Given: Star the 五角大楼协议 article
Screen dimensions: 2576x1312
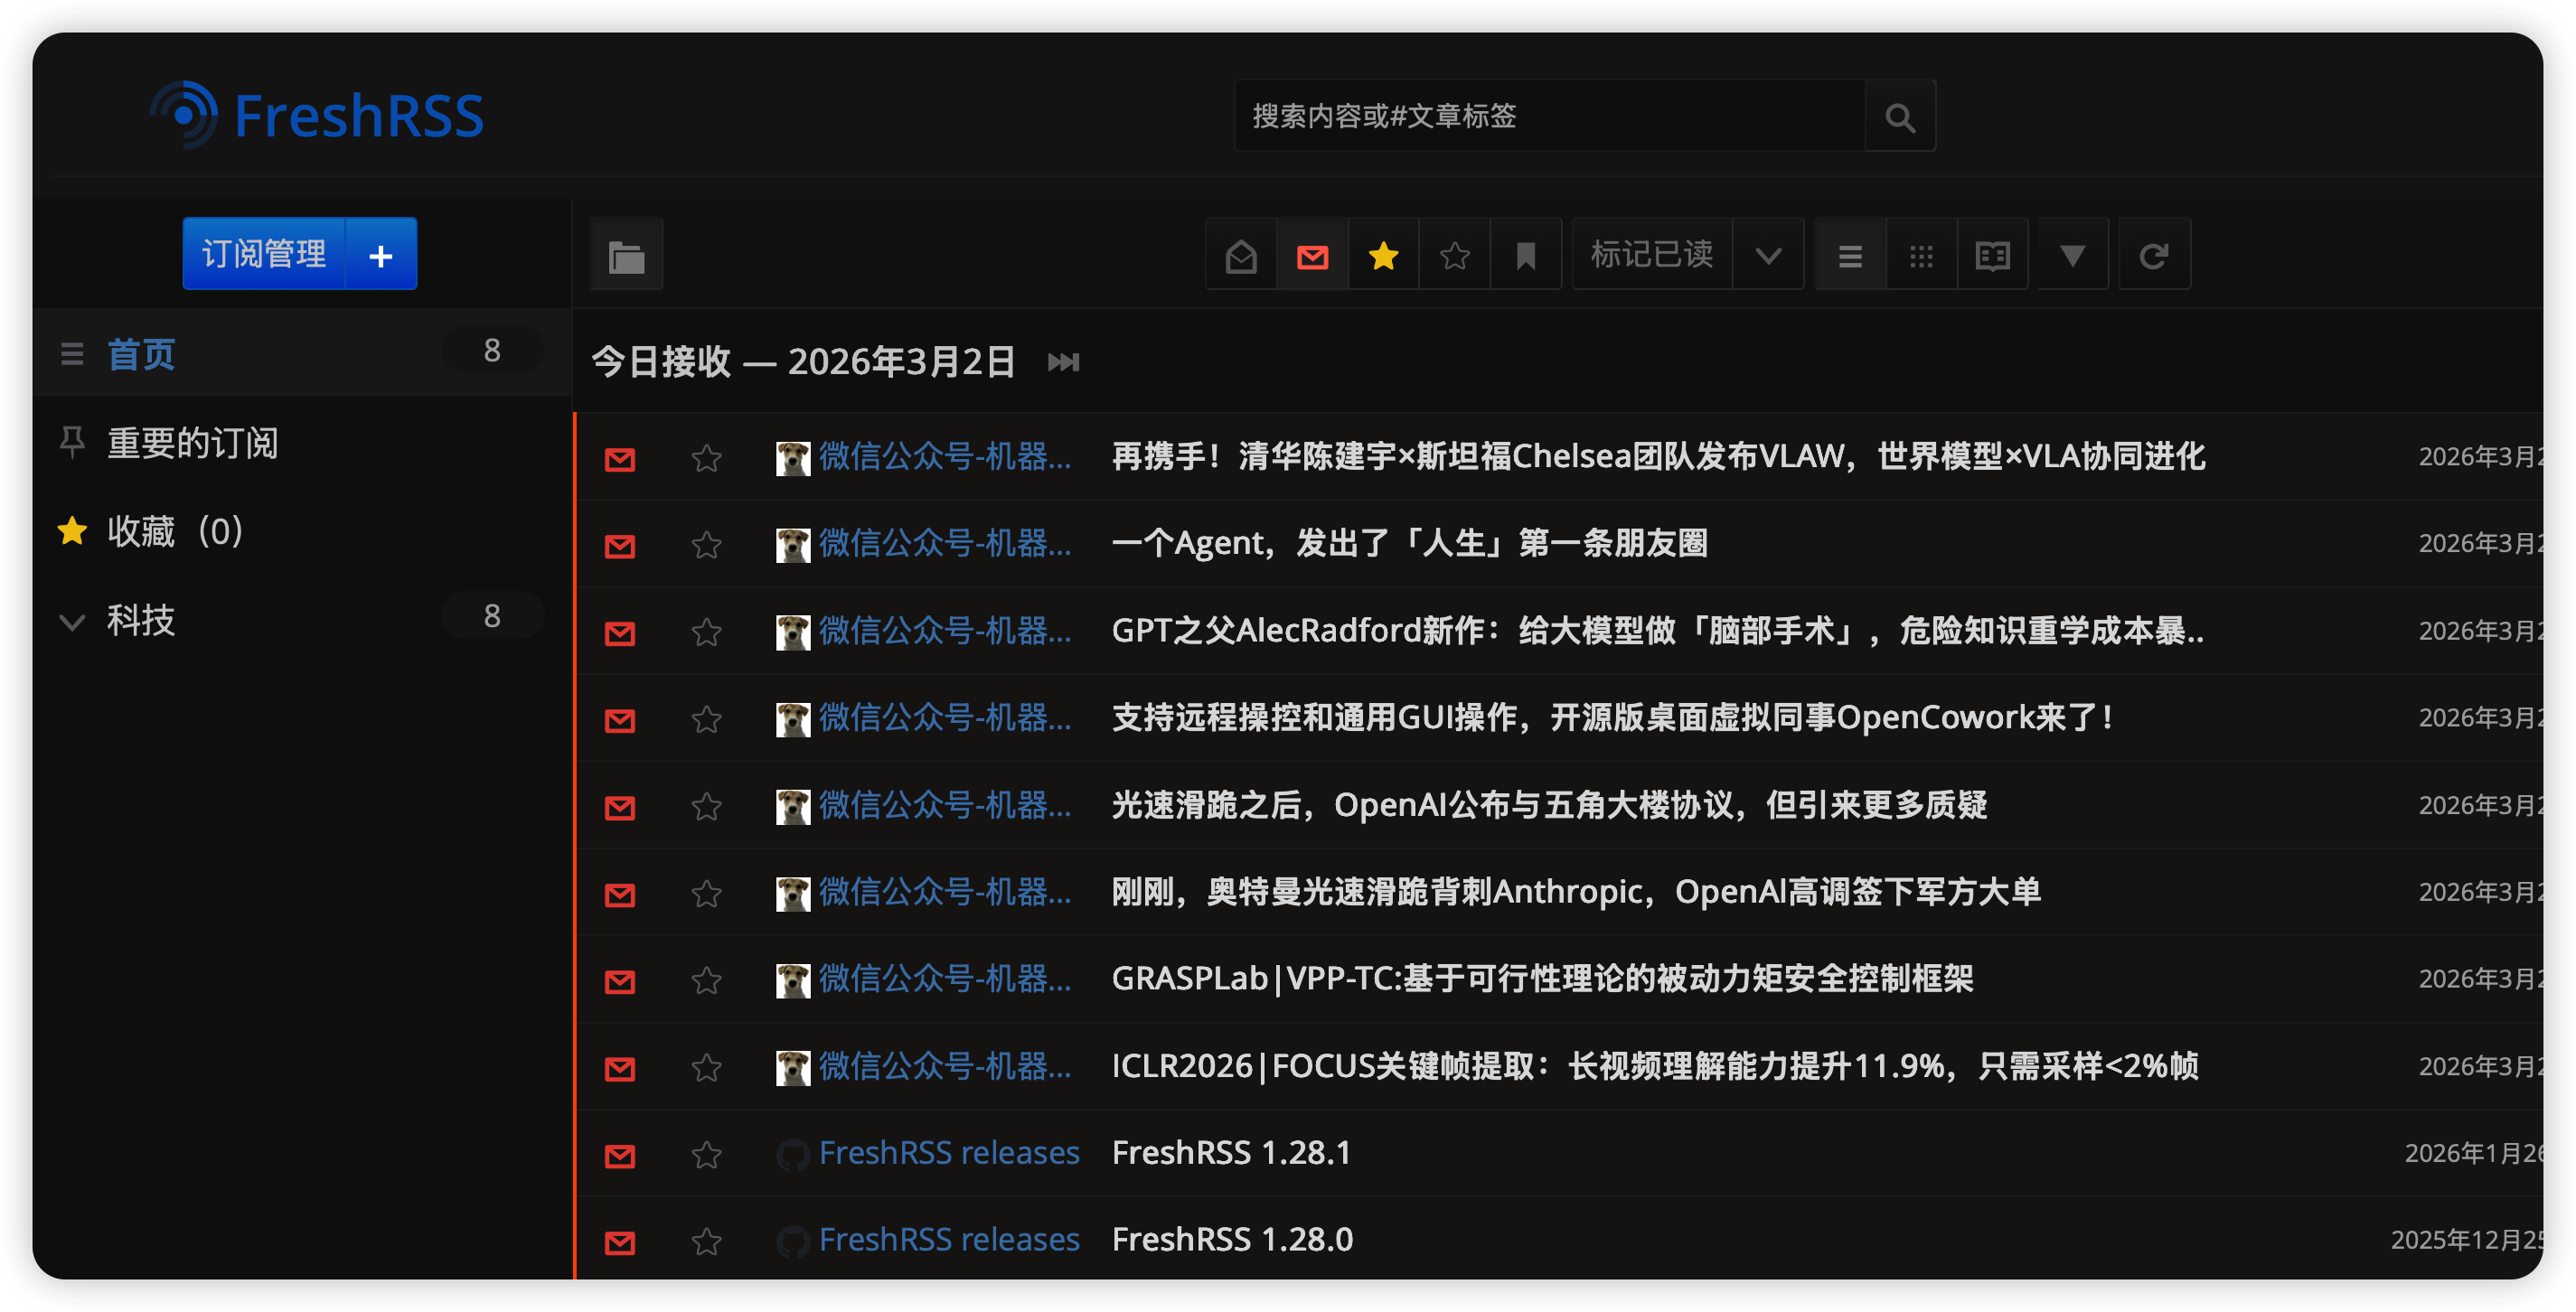Looking at the screenshot, I should 707,806.
